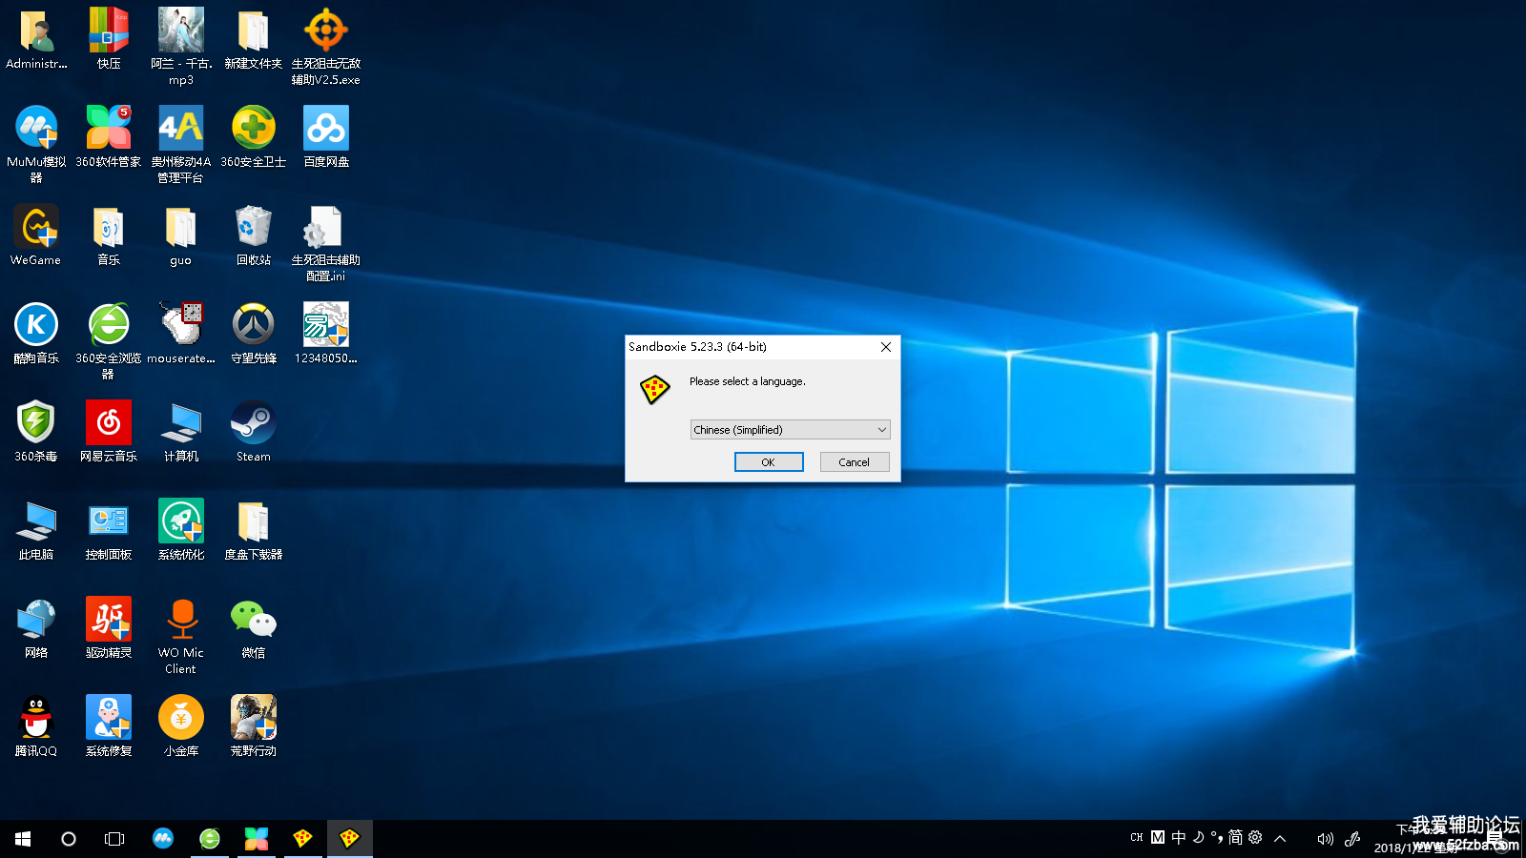The width and height of the screenshot is (1526, 858).
Task: Select the 腾讯QQ penguin icon
Action: pos(36,718)
